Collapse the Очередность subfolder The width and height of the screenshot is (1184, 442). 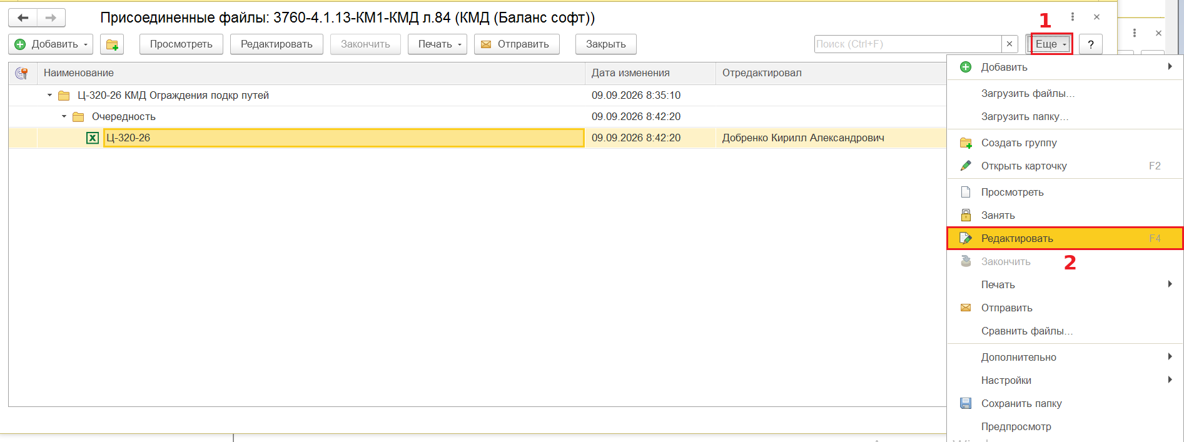[x=64, y=117]
